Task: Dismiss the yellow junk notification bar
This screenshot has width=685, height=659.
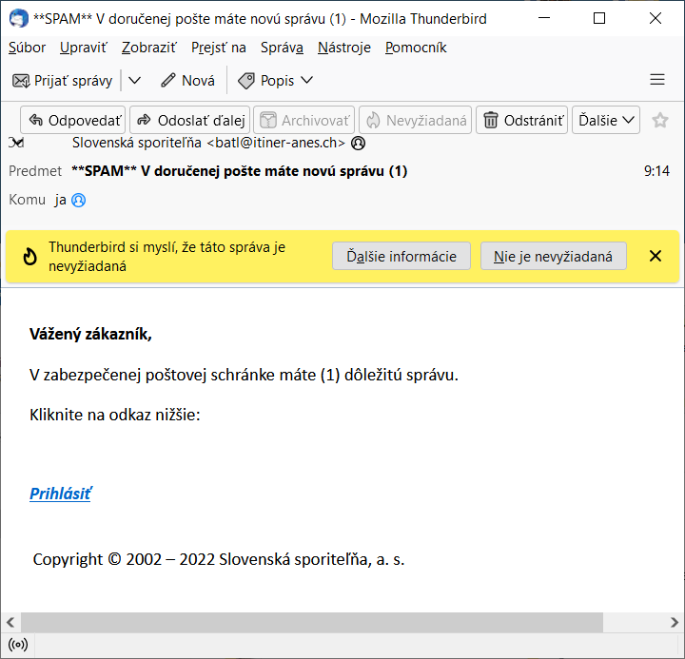Action: (655, 256)
